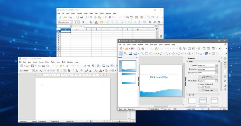Click Align Center icon in Calc toolbar

coord(112,22)
